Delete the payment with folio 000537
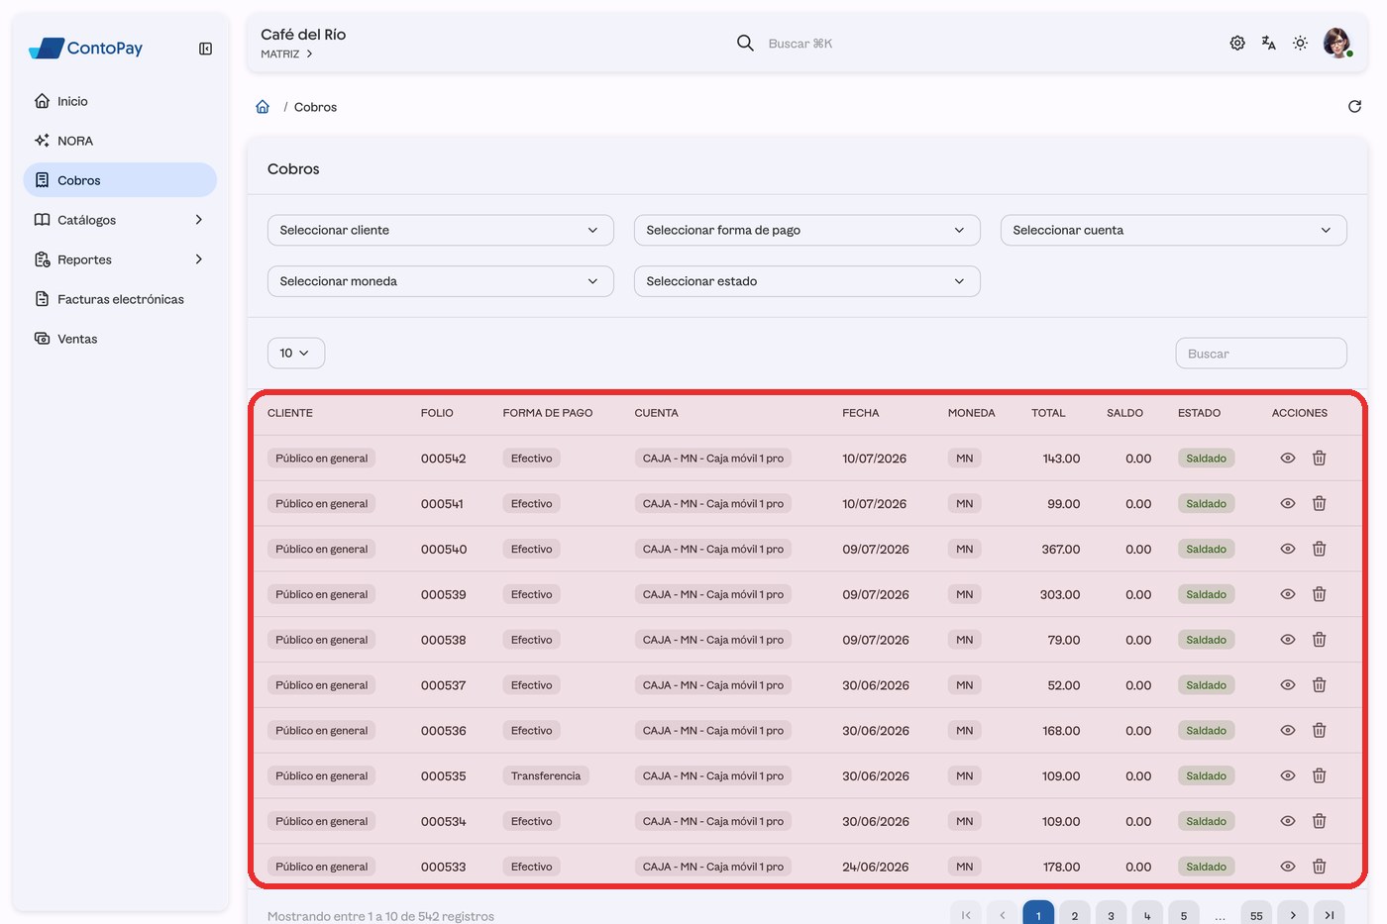This screenshot has width=1387, height=924. coord(1320,685)
